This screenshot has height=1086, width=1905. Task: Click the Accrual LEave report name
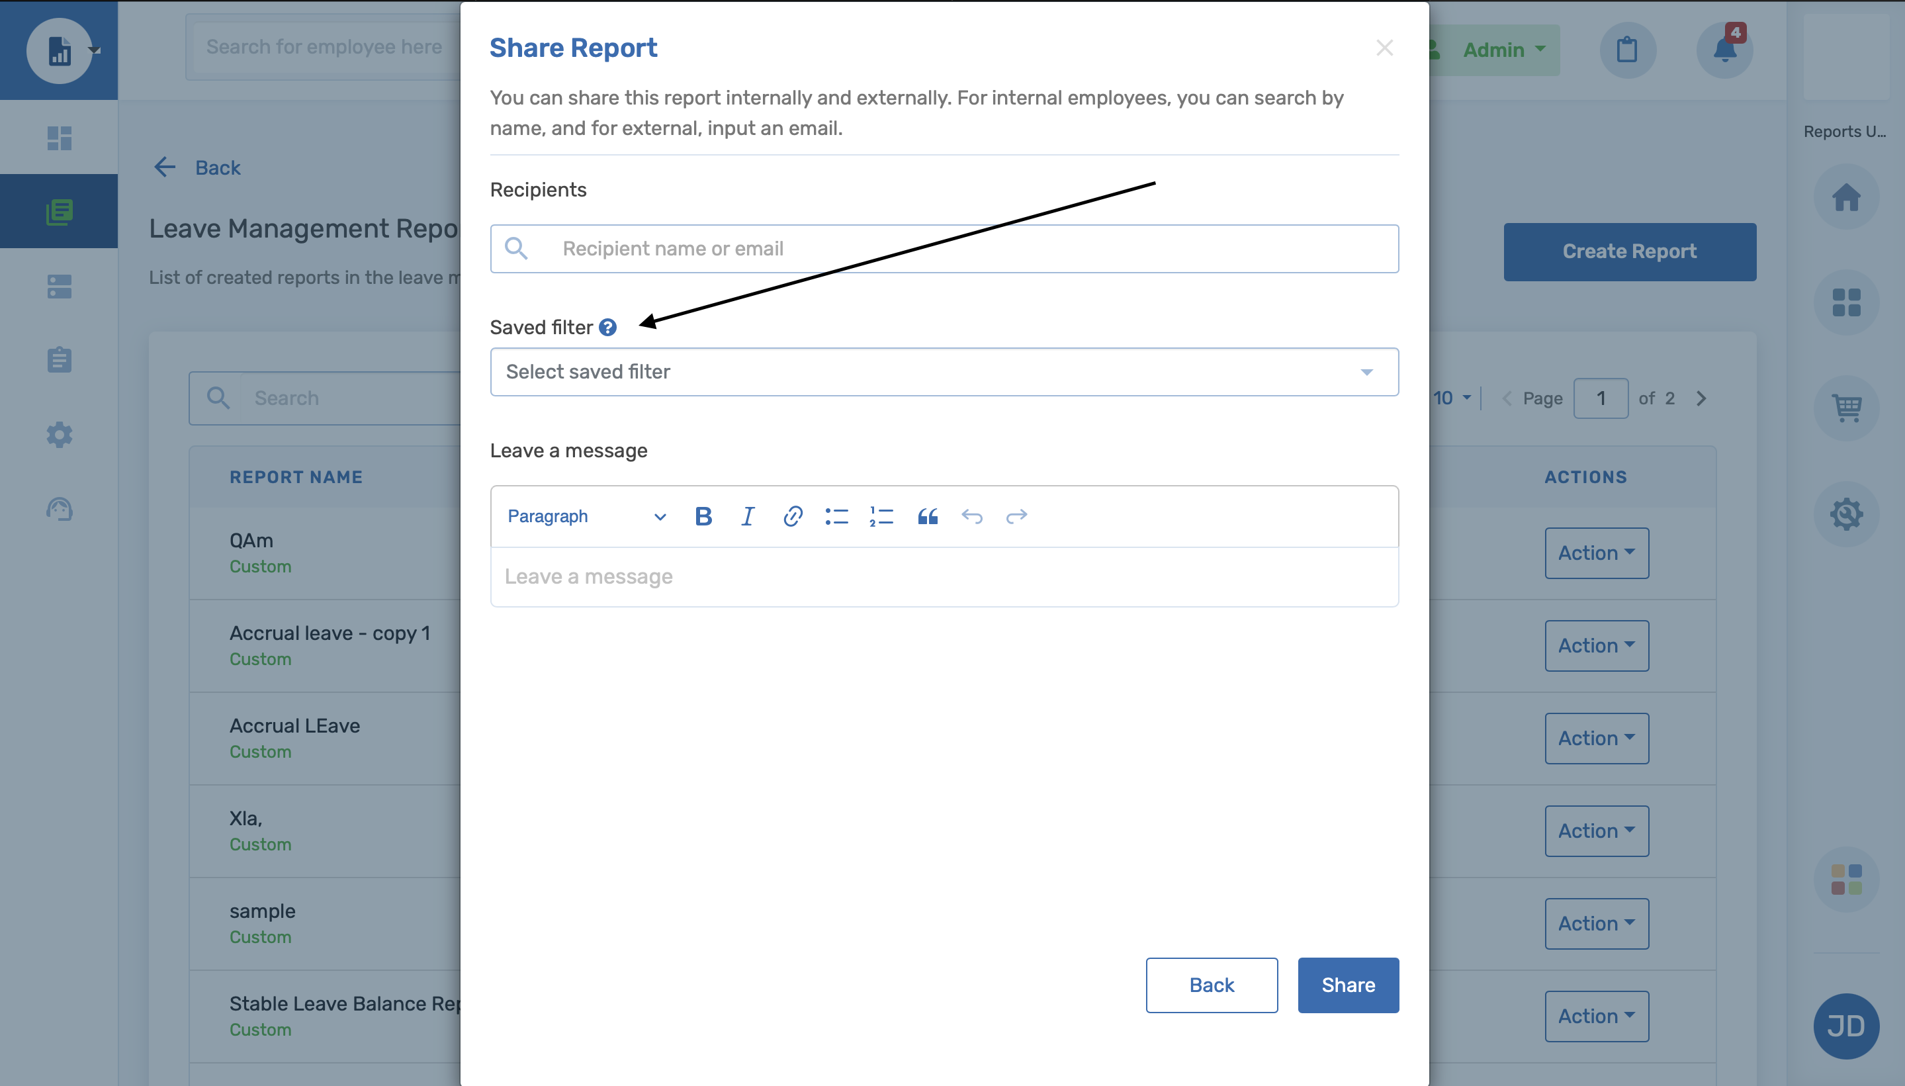294,725
